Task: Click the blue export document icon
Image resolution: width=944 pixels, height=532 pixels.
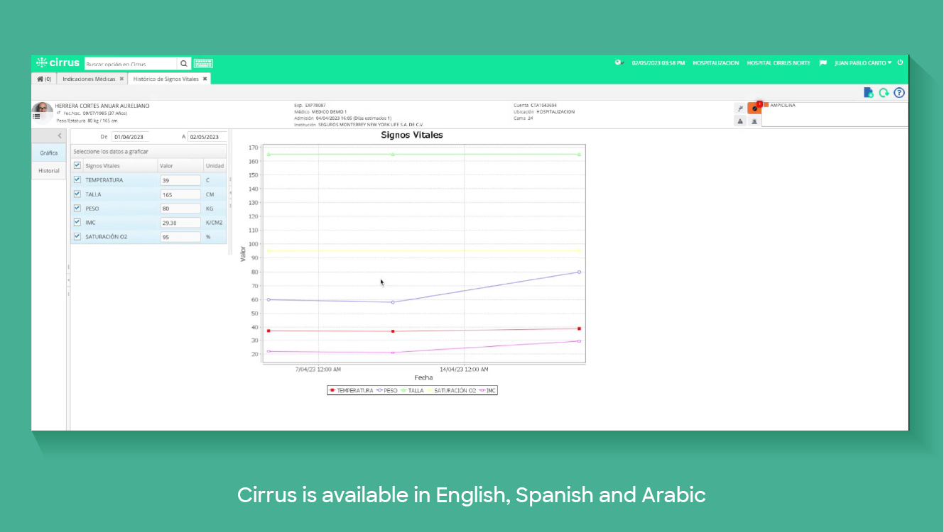Action: [868, 92]
